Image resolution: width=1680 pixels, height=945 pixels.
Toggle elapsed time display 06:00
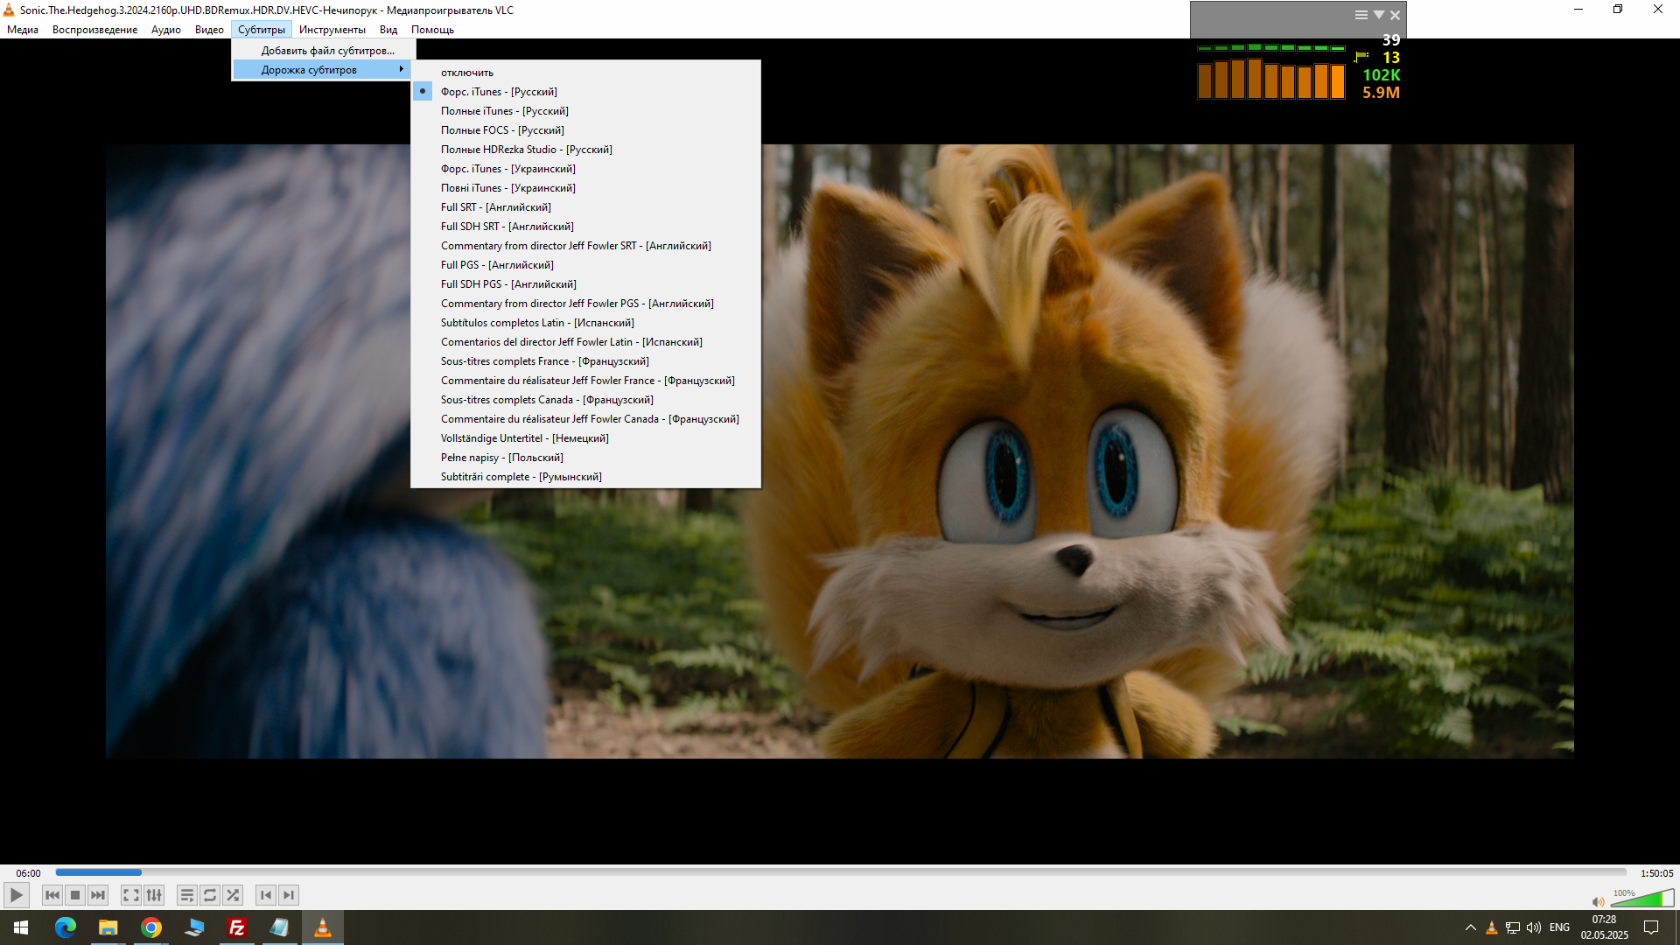28,873
